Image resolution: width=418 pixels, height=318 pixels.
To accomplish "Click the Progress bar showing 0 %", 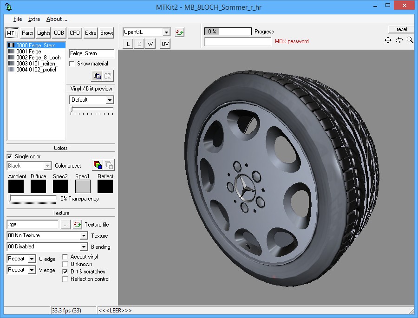I will click(x=228, y=32).
